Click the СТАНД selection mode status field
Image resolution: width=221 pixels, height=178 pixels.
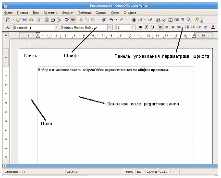point(151,172)
